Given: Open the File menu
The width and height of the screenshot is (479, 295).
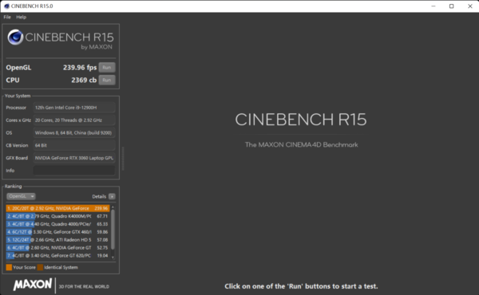Looking at the screenshot, I should (7, 17).
